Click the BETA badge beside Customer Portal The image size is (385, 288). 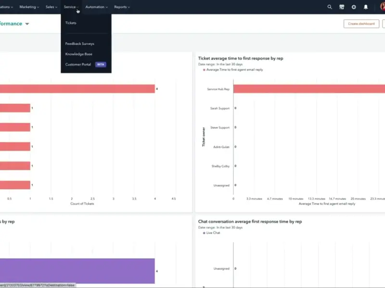pos(101,64)
